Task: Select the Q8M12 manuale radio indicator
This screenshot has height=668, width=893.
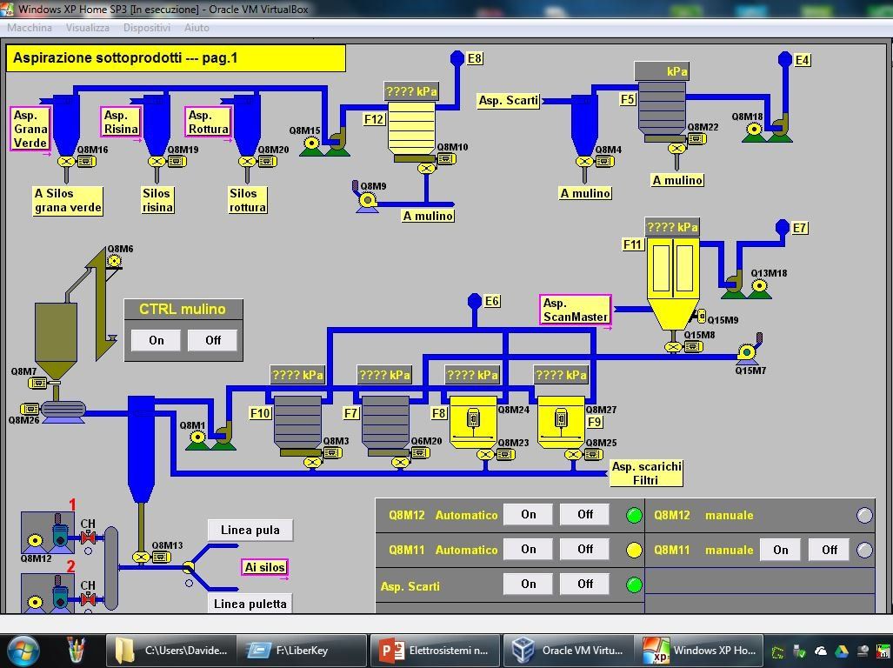Action: (x=864, y=515)
